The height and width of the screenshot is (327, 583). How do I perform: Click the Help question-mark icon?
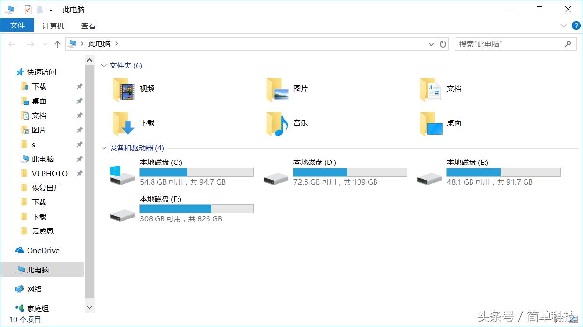[576, 26]
